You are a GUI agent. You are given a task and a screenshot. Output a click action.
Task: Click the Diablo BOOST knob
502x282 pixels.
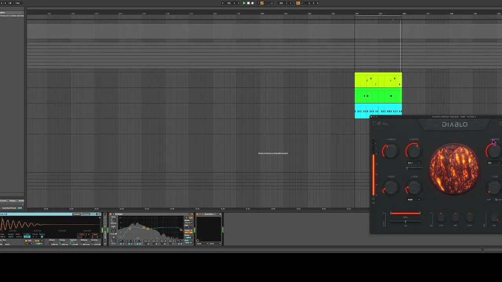pyautogui.click(x=414, y=151)
